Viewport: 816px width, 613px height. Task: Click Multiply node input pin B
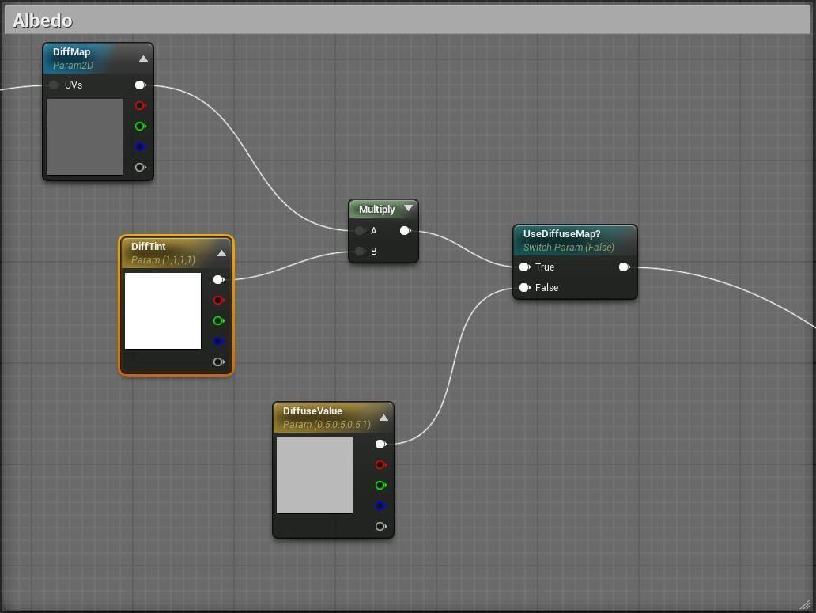pos(360,252)
